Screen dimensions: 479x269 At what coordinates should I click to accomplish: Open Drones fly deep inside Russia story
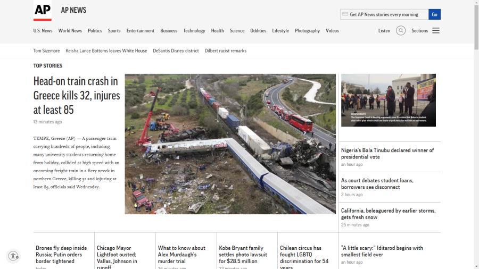coord(61,254)
